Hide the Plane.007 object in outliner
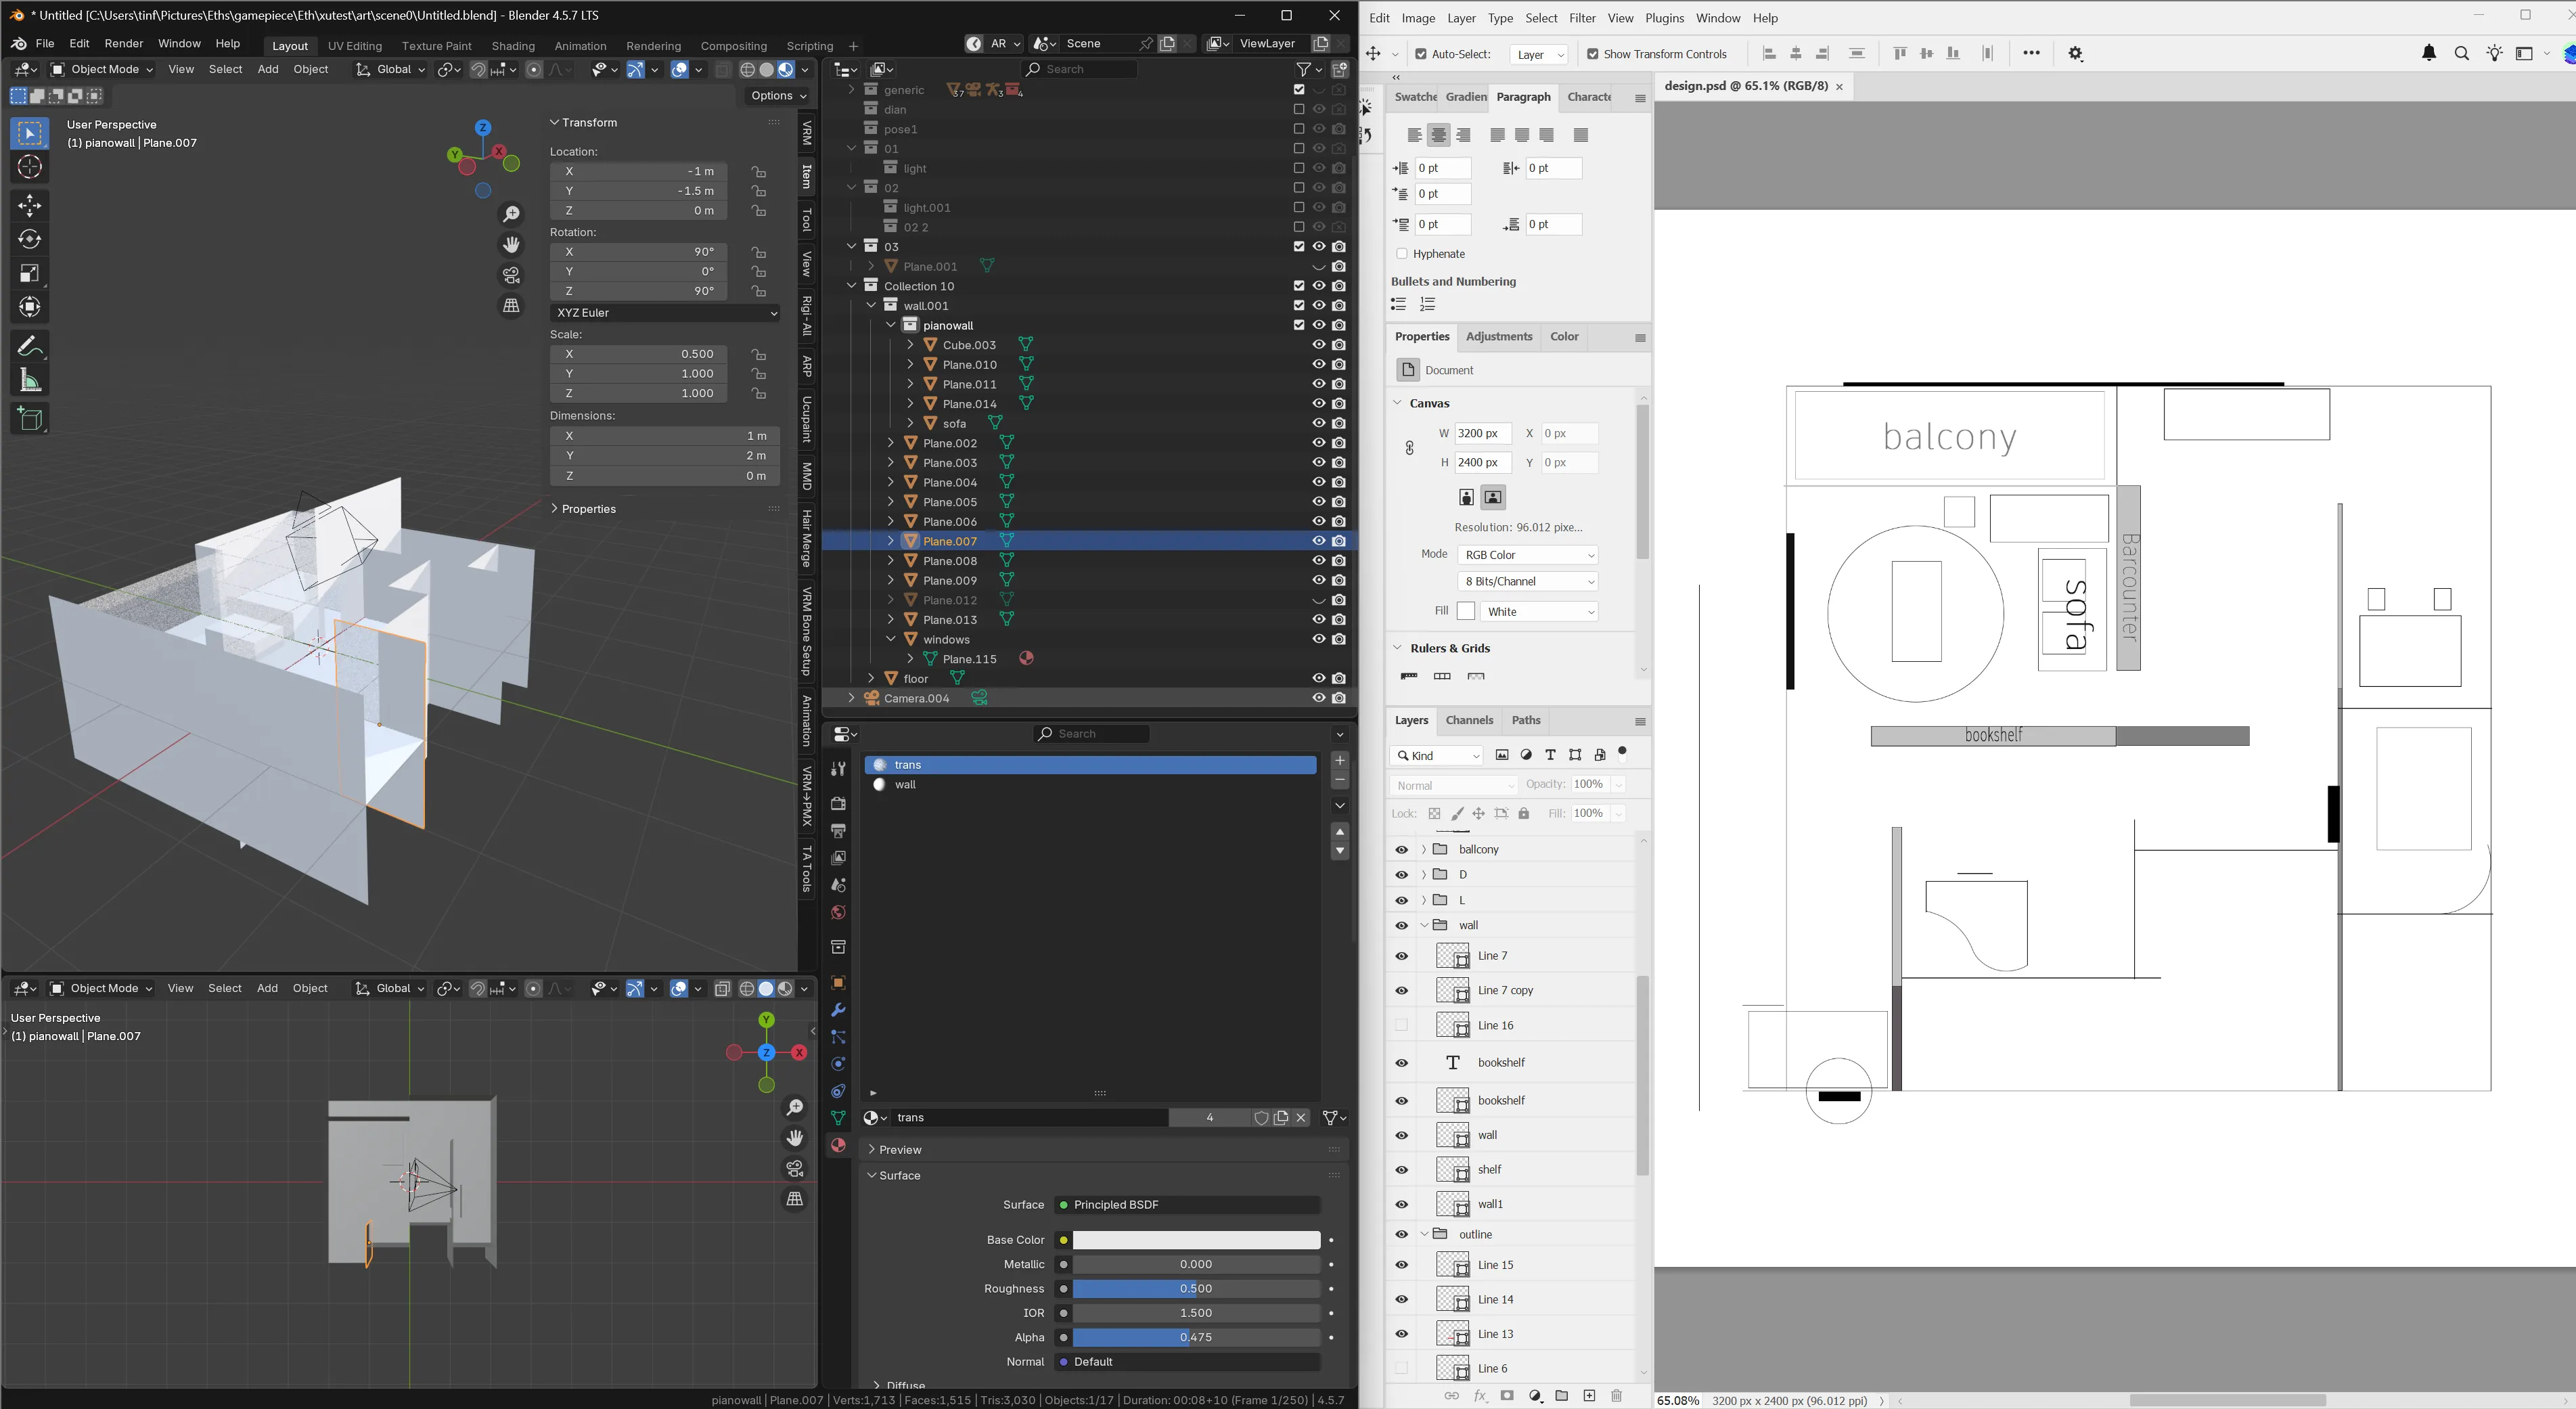2576x1409 pixels. 1319,541
